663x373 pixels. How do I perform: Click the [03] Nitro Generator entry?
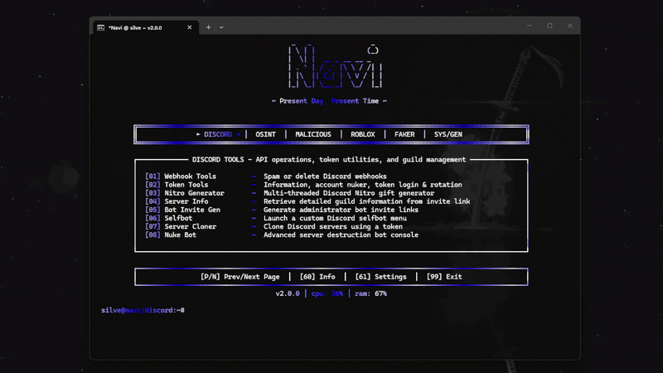tap(185, 193)
